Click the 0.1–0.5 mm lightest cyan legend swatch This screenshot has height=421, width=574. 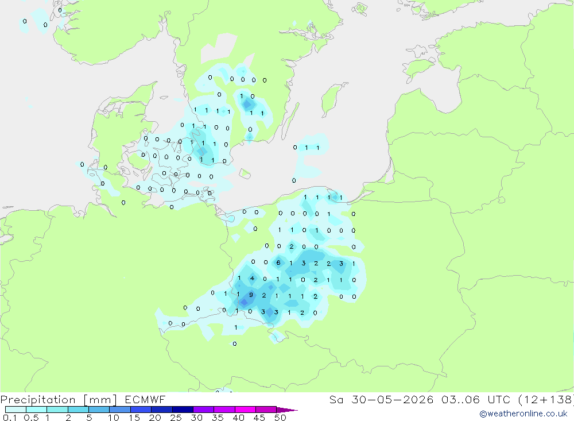tap(15, 410)
